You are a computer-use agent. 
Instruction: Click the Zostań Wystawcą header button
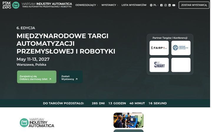point(194,5)
